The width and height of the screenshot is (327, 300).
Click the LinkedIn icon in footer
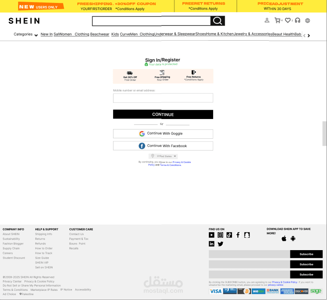211,244
